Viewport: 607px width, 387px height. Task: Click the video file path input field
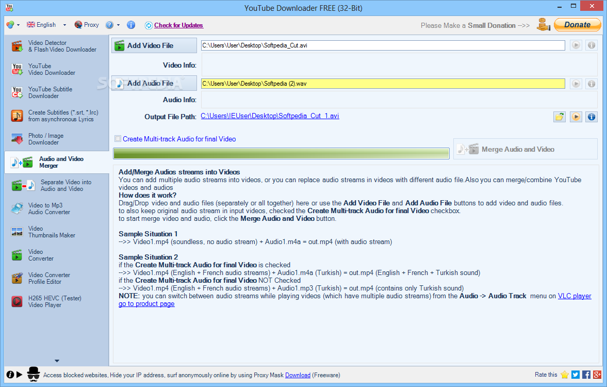pyautogui.click(x=383, y=45)
